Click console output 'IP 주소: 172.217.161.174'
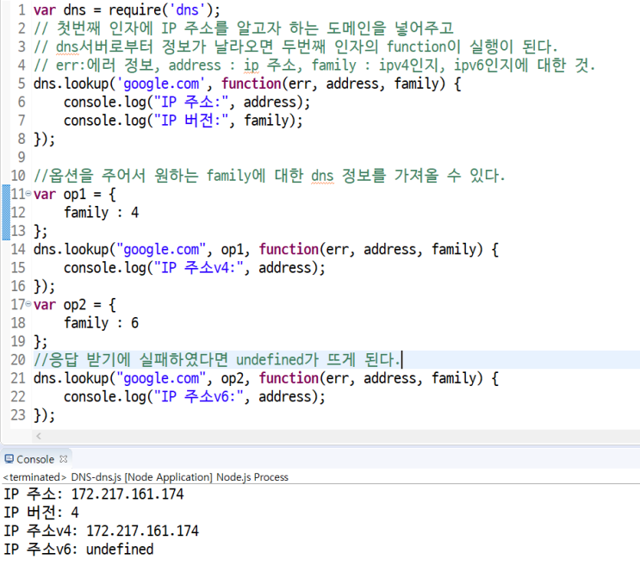 [94, 494]
